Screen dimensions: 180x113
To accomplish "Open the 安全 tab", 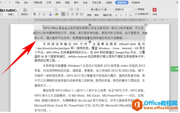I will point(85,3).
